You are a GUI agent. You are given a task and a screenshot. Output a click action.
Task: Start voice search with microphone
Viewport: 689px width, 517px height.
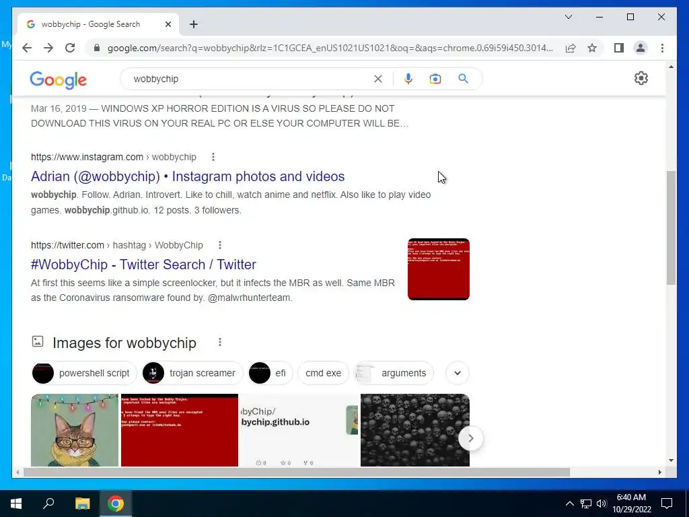[x=408, y=79]
